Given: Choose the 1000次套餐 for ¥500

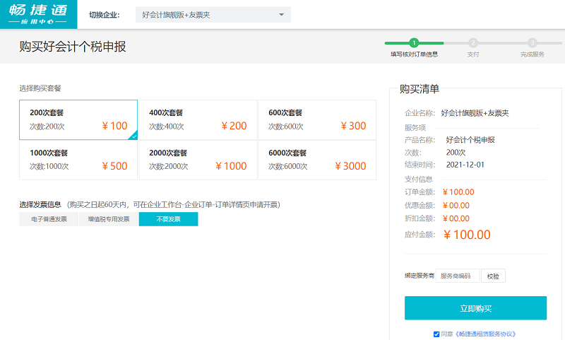Looking at the screenshot, I should pos(78,160).
